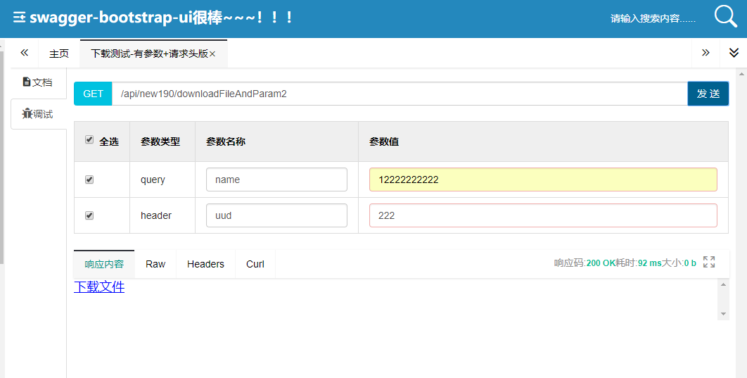Click the response panel scrollbar down arrow

(723, 314)
